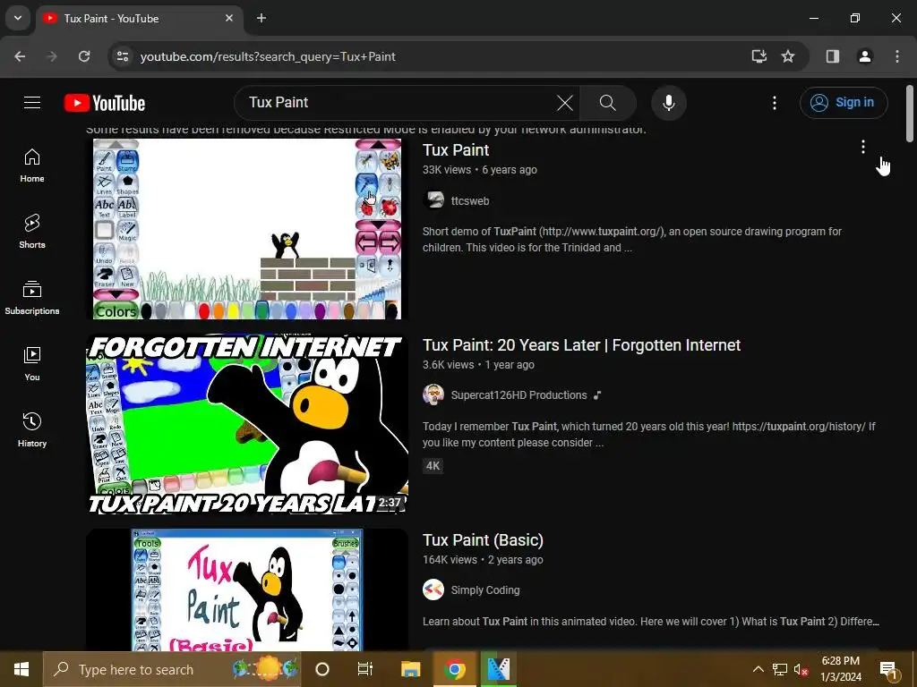Viewport: 917px width, 687px height.
Task: Go to Home in sidebar
Action: point(32,165)
